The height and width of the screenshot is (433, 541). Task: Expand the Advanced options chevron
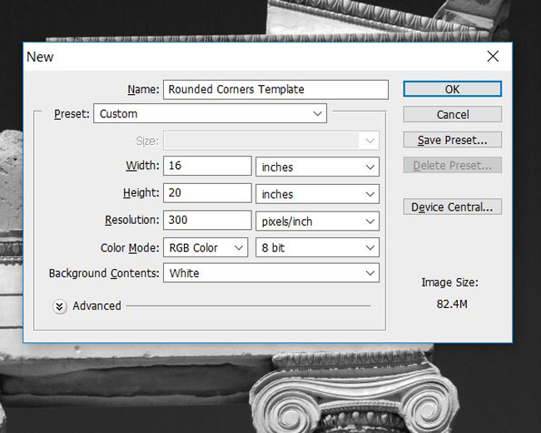pyautogui.click(x=59, y=306)
